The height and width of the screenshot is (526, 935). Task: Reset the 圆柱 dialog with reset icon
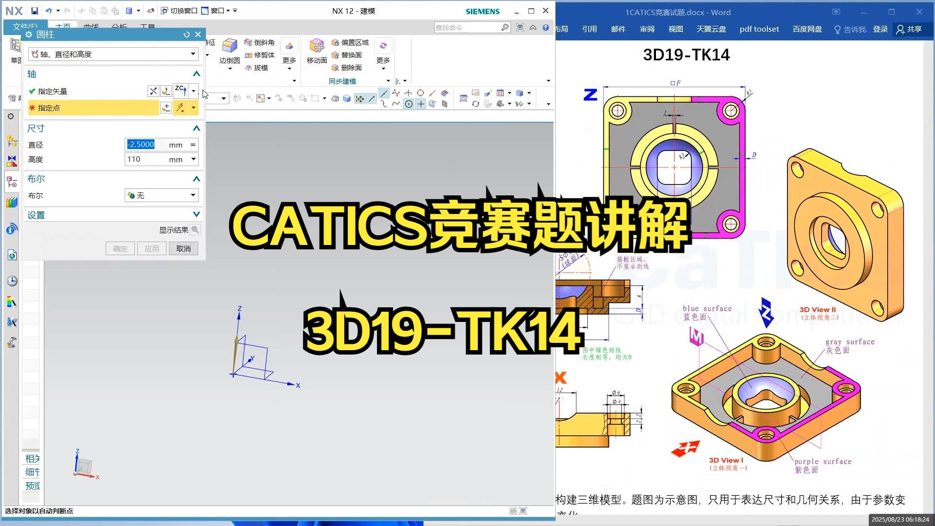(187, 35)
